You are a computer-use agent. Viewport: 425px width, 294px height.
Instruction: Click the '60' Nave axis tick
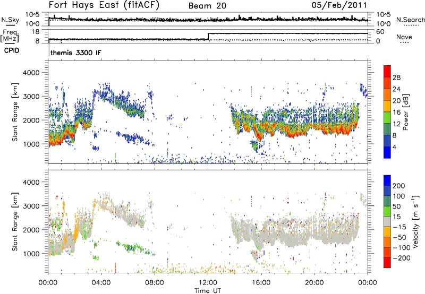(380, 32)
